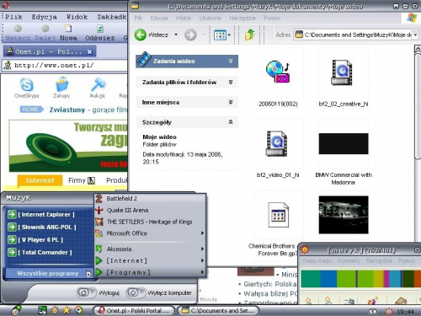Open Gadu-Gadu Kontakty menu
This screenshot has width=421, height=316.
[349, 260]
